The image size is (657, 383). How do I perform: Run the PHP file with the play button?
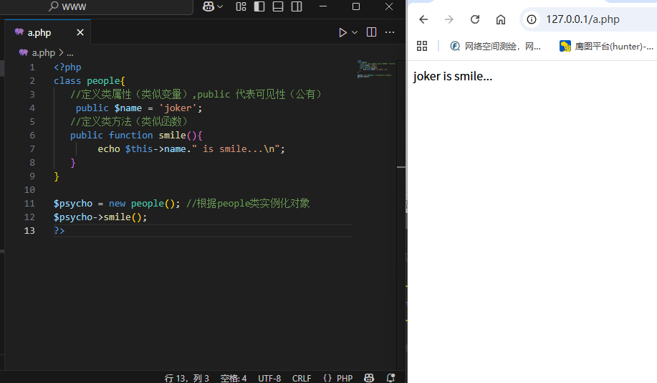click(342, 32)
